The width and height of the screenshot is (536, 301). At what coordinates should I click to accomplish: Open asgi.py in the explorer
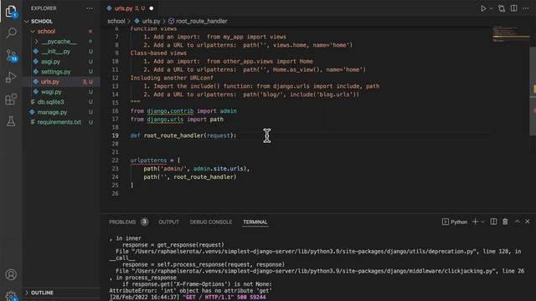click(50, 61)
